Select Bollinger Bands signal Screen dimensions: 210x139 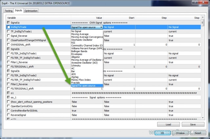tap(87, 51)
